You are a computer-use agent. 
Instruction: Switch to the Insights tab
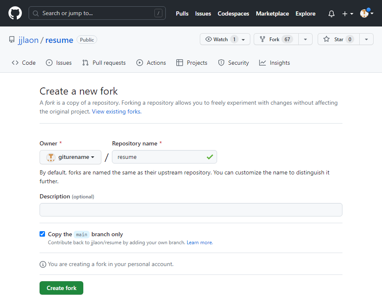(274, 63)
